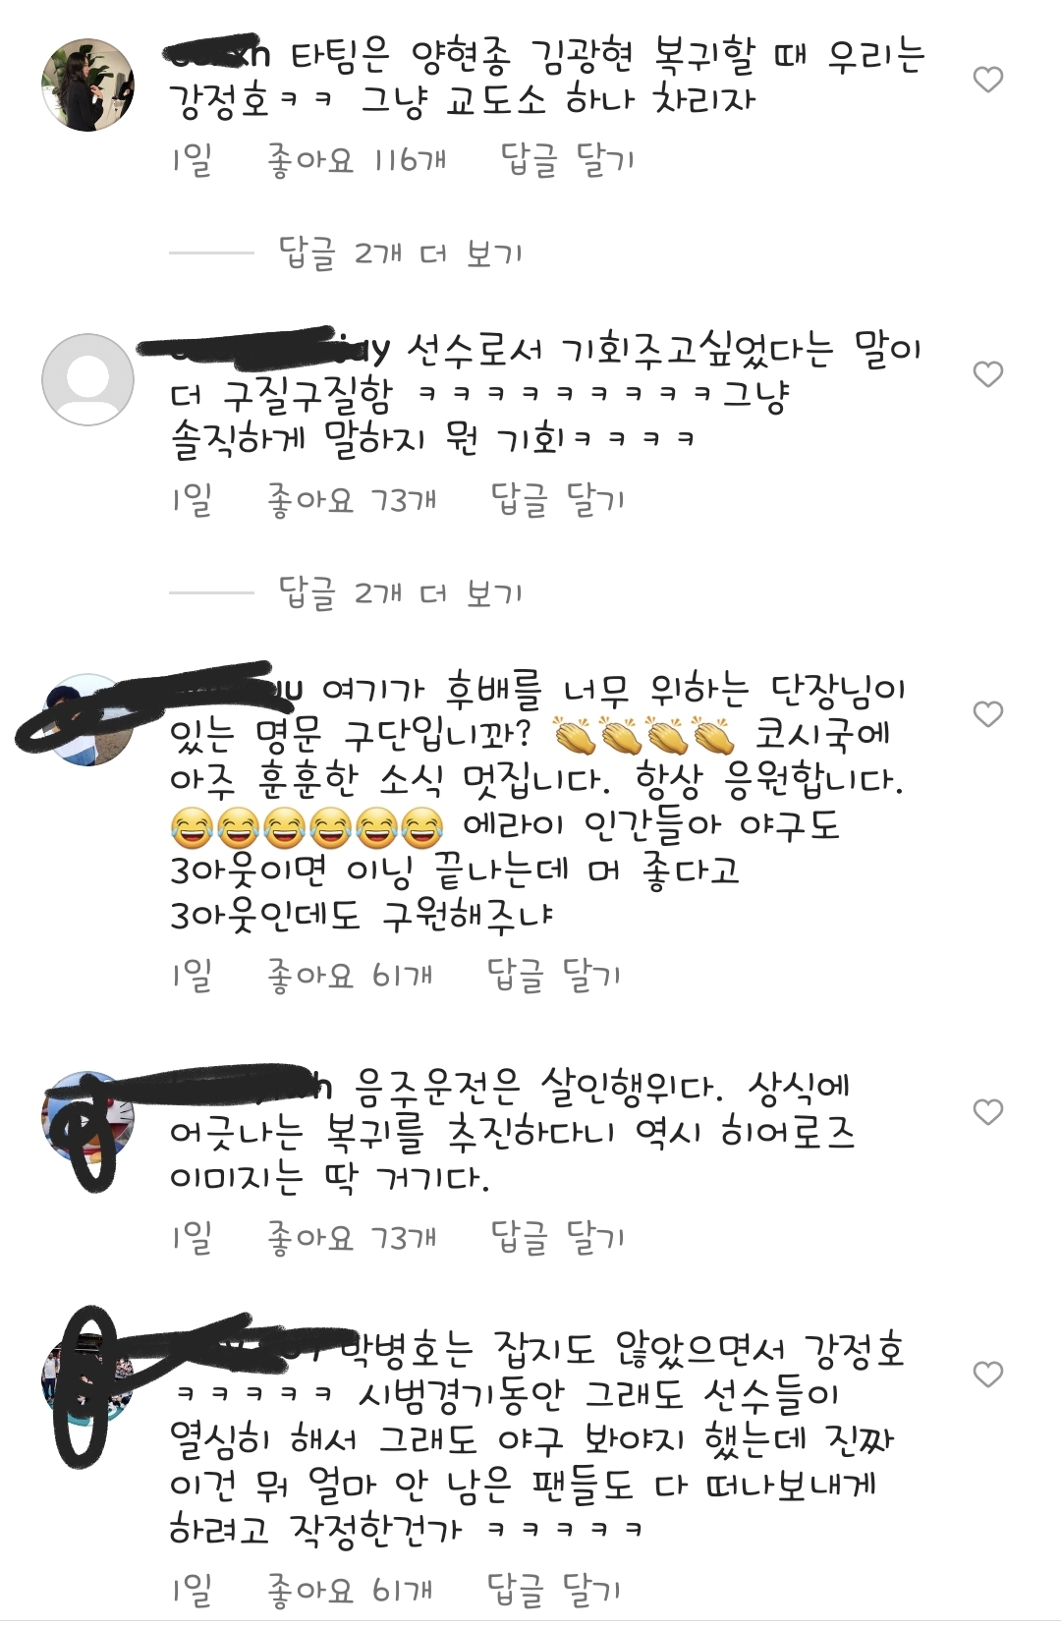Image resolution: width=1061 pixels, height=1628 pixels.
Task: Open the first commenter's profile photo
Action: click(88, 84)
